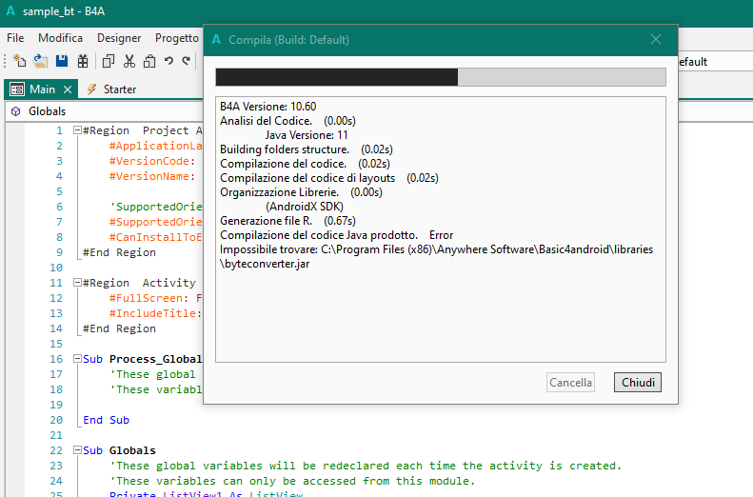Screen dimensions: 753x497
Task: Open the Designer menu
Action: pos(119,38)
